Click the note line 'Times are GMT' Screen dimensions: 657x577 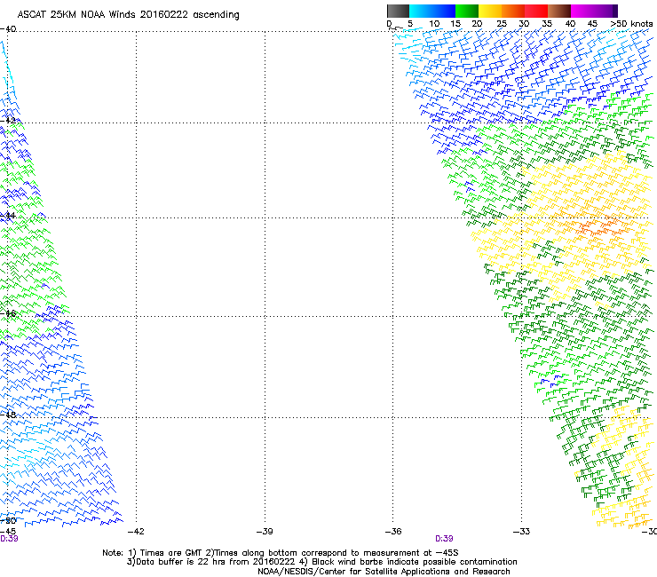pyautogui.click(x=281, y=553)
